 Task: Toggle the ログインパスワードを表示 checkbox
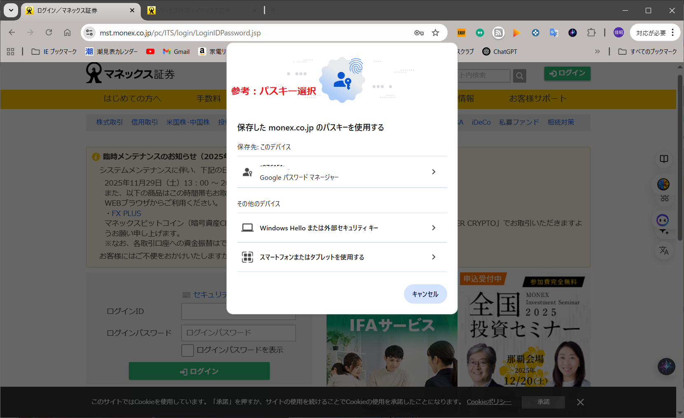point(188,350)
